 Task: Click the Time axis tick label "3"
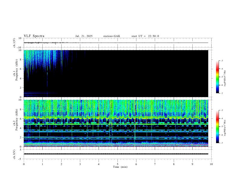80,164
